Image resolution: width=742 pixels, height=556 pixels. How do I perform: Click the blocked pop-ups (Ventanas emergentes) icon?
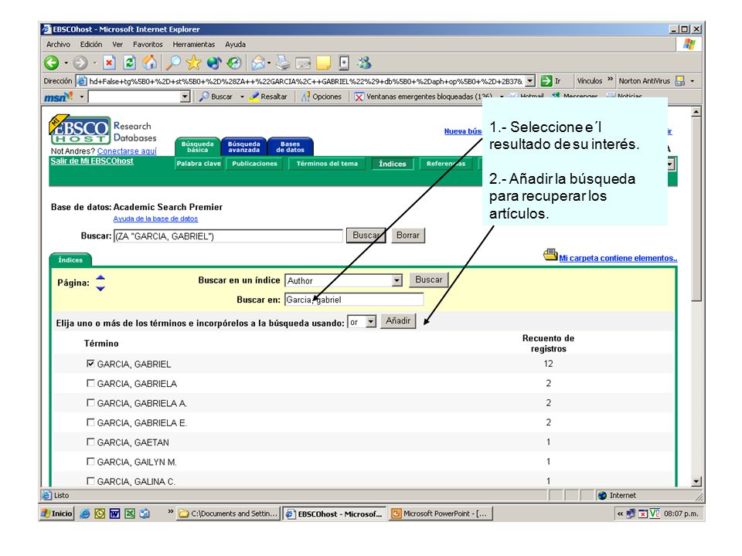coord(359,97)
